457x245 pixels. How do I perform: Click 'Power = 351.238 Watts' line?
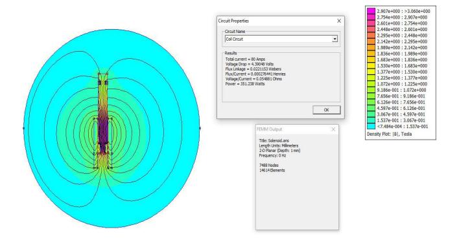click(x=245, y=83)
